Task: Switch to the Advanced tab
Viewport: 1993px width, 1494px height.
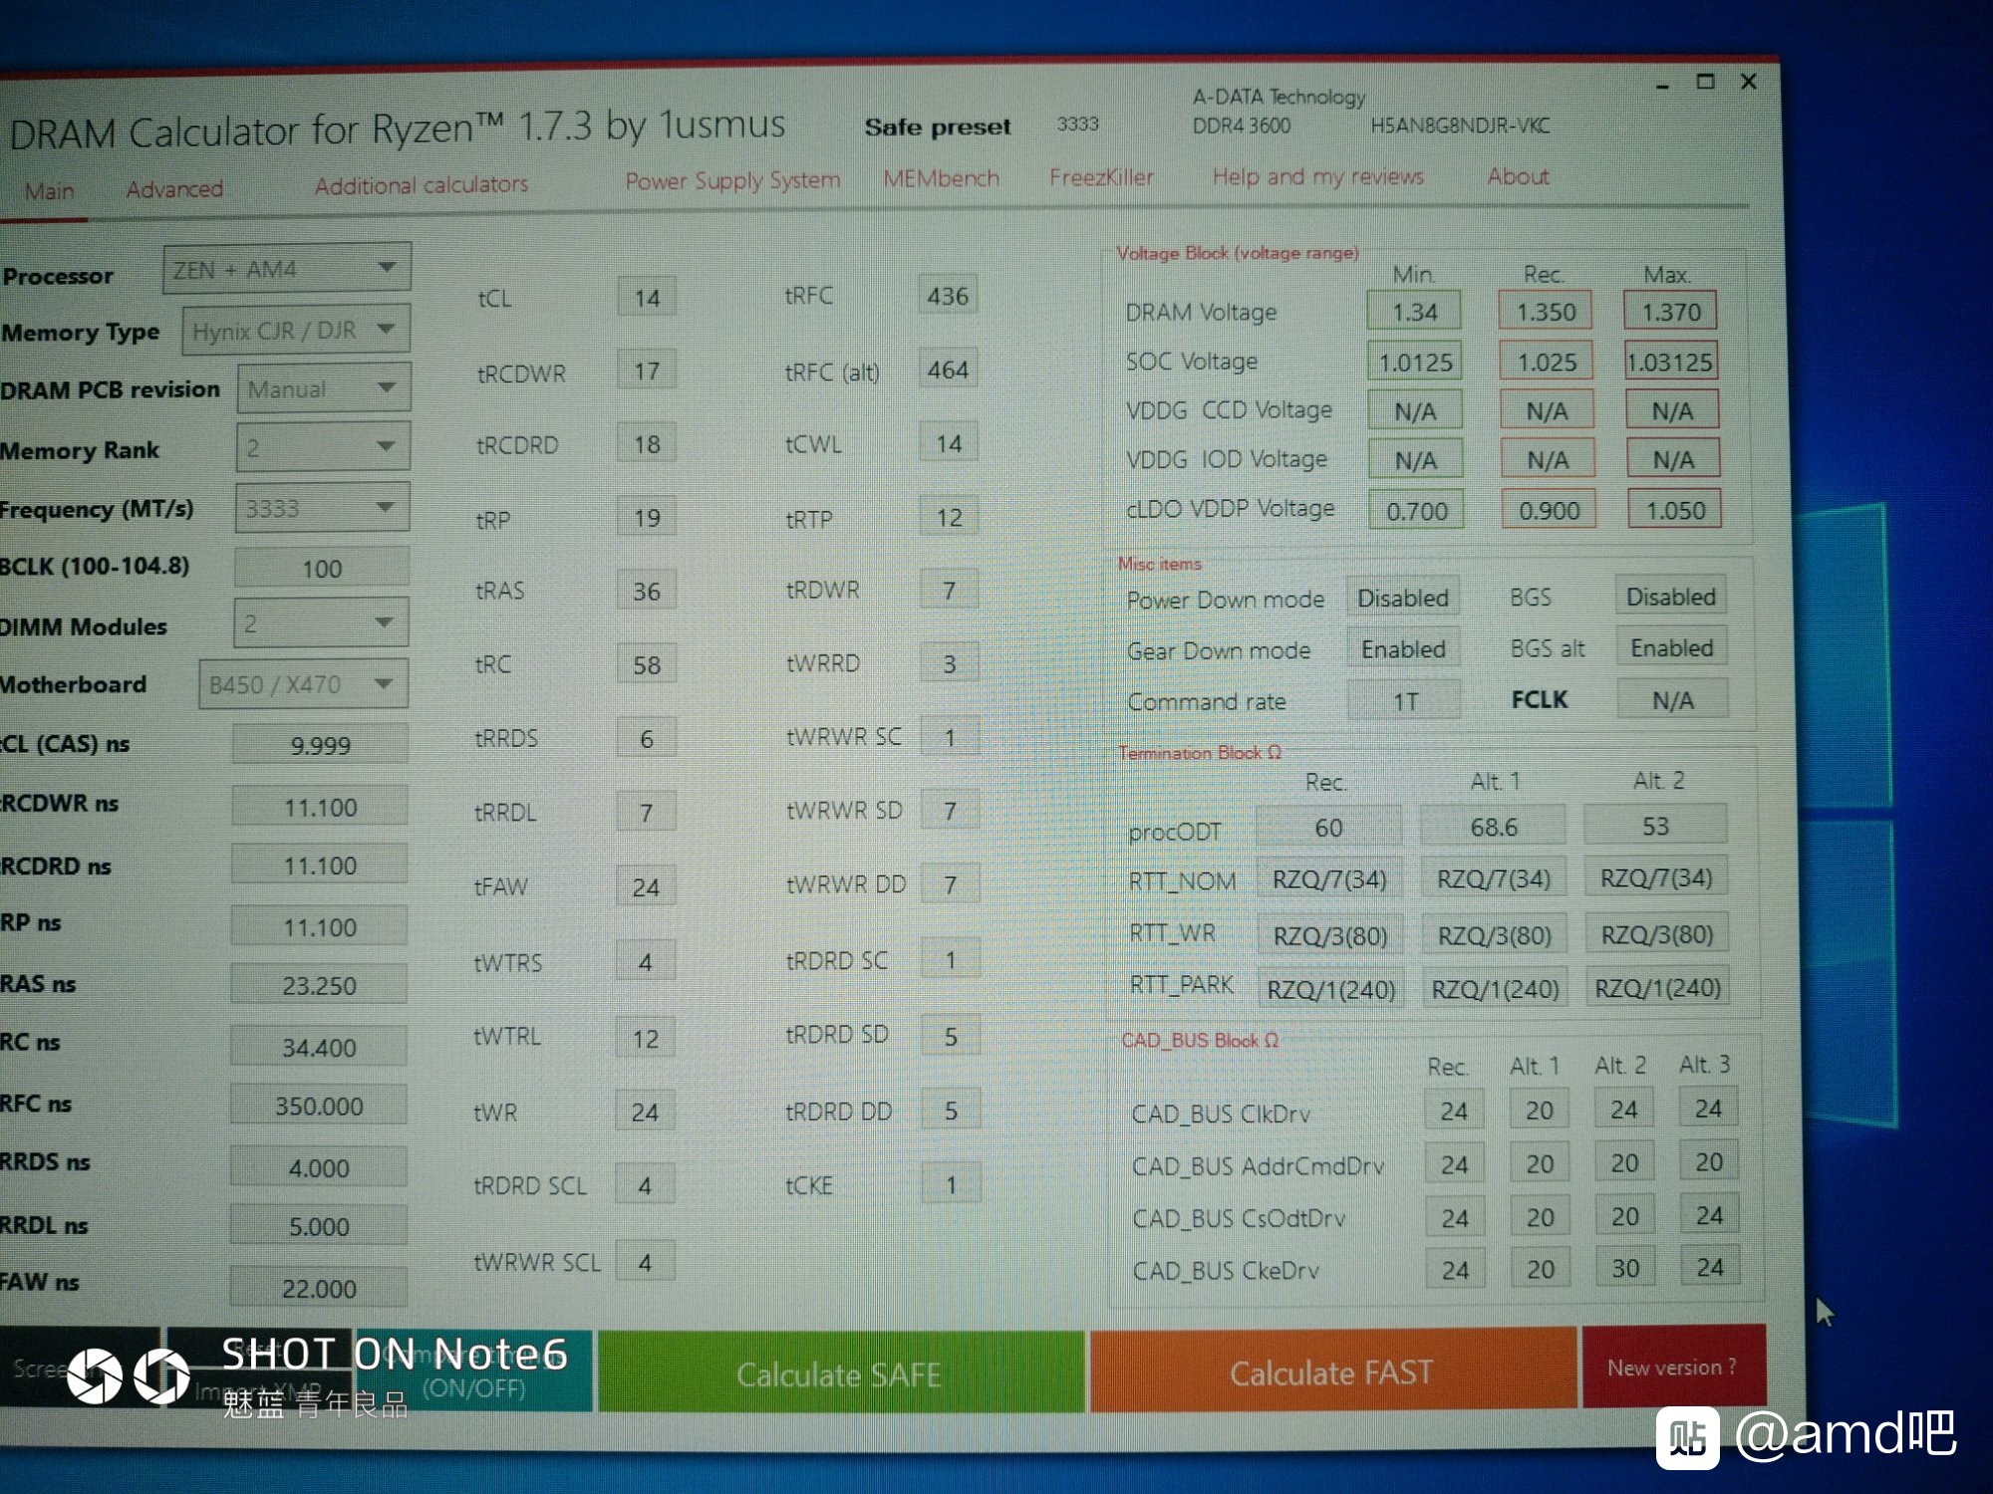Action: click(x=174, y=188)
